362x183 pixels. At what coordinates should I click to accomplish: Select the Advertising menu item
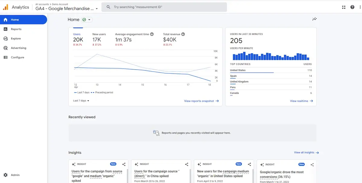click(x=24, y=48)
